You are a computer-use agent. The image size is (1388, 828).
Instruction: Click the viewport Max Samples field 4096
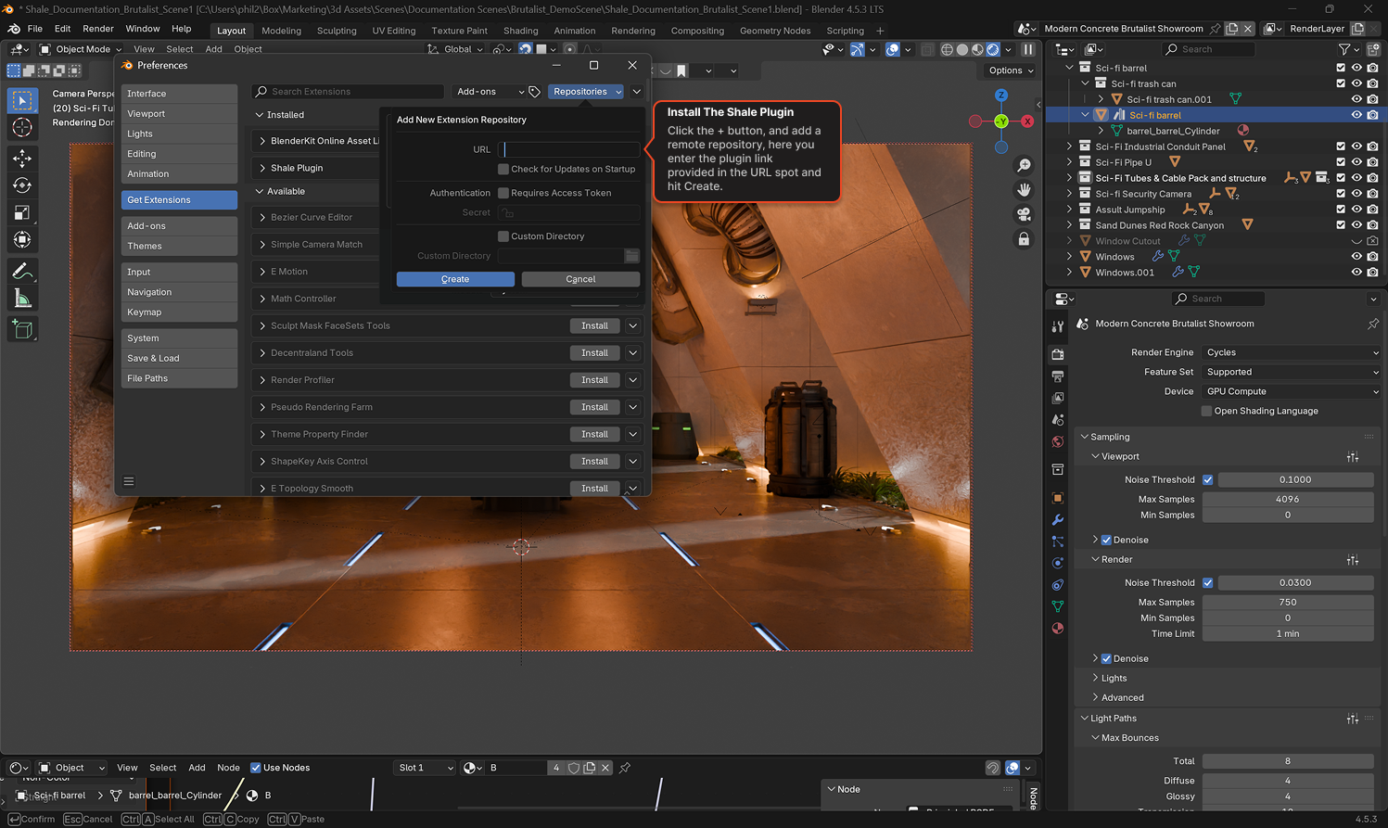(1287, 499)
